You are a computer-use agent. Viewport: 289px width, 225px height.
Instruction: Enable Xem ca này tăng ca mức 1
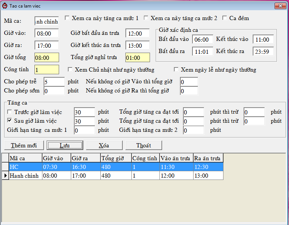67,18
